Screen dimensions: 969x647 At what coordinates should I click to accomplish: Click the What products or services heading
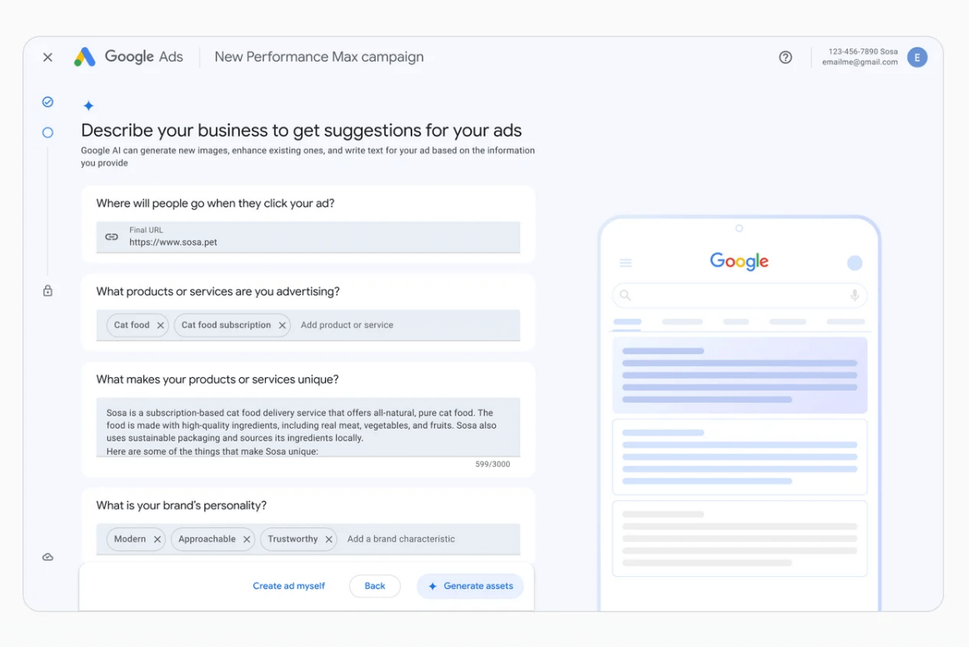coord(217,291)
